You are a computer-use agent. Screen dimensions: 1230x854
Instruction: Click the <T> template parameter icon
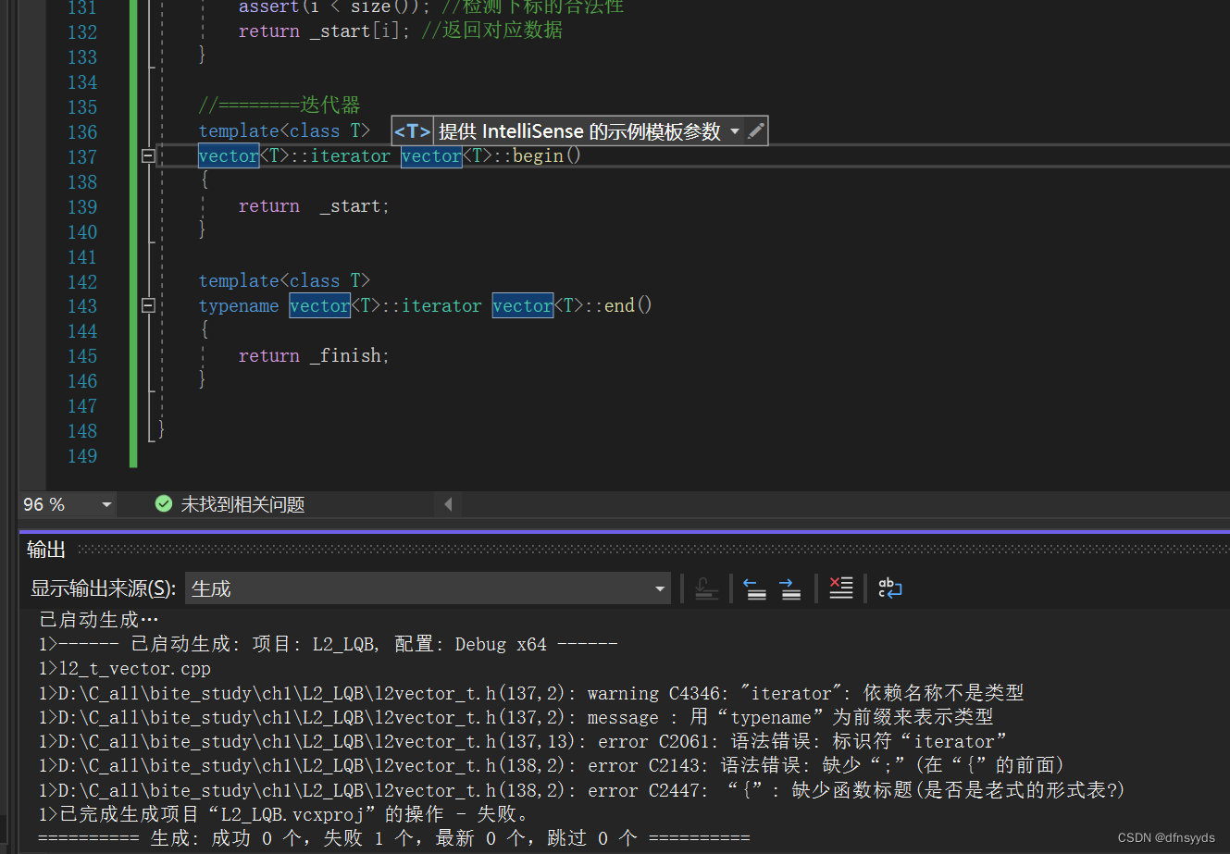coord(412,131)
